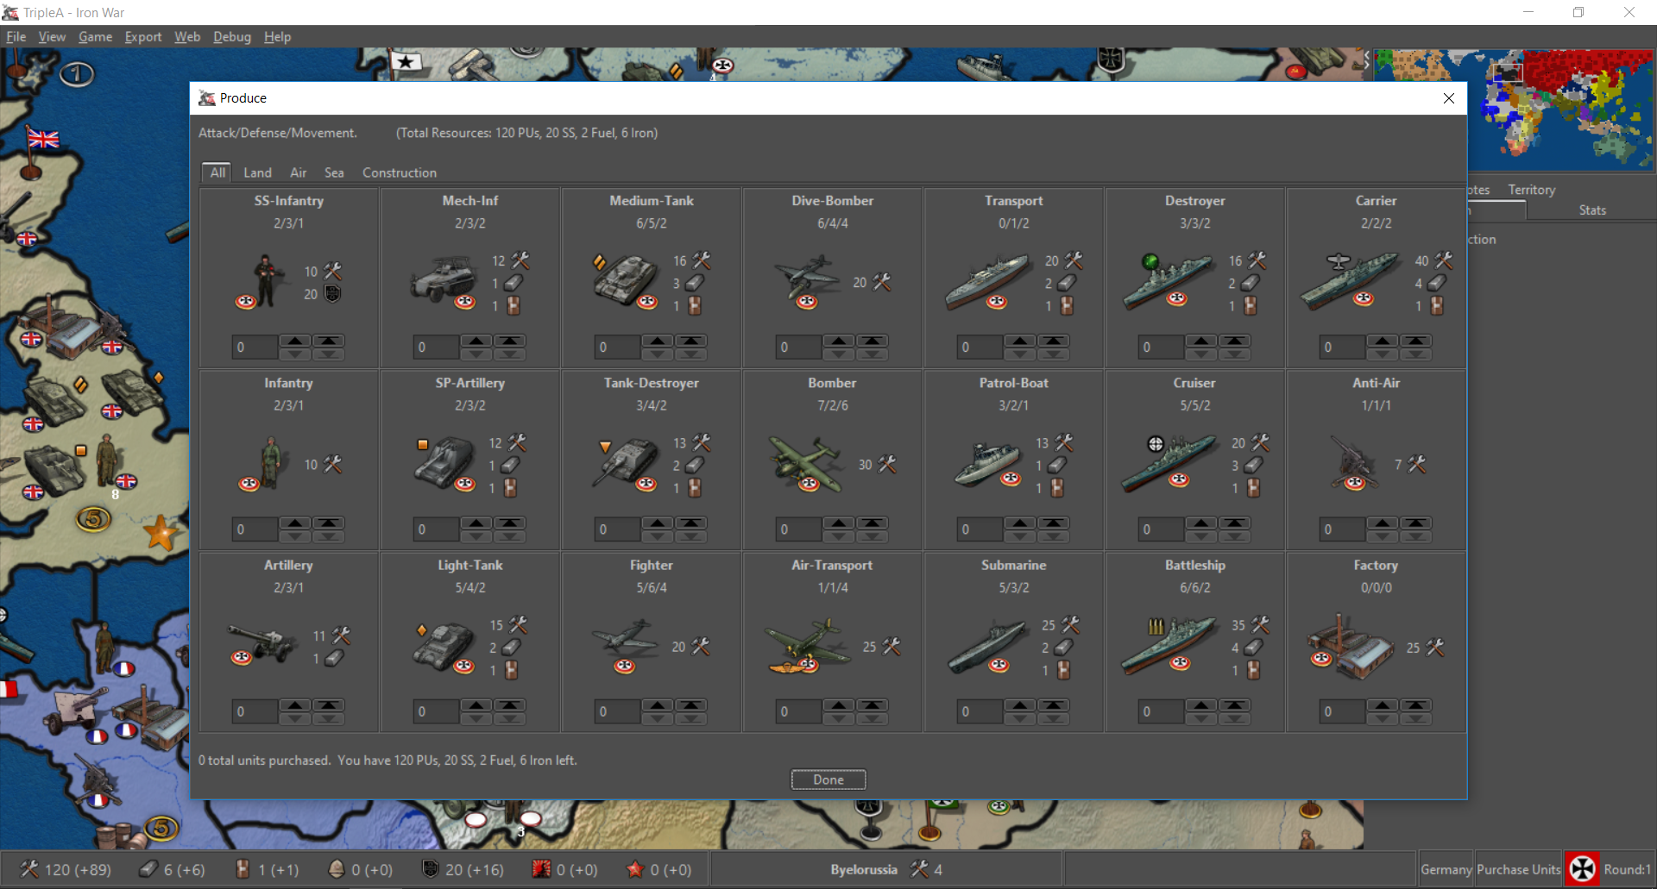Click the Artillery quantity input field
Image resolution: width=1657 pixels, height=889 pixels.
[x=255, y=712]
